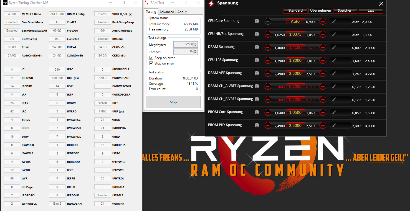Click the Übernehmen button
The width and height of the screenshot is (410, 211).
[321, 11]
